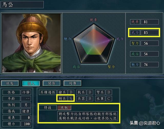
Task: Click the 政治 stat value 54
Action: (x=150, y=54)
